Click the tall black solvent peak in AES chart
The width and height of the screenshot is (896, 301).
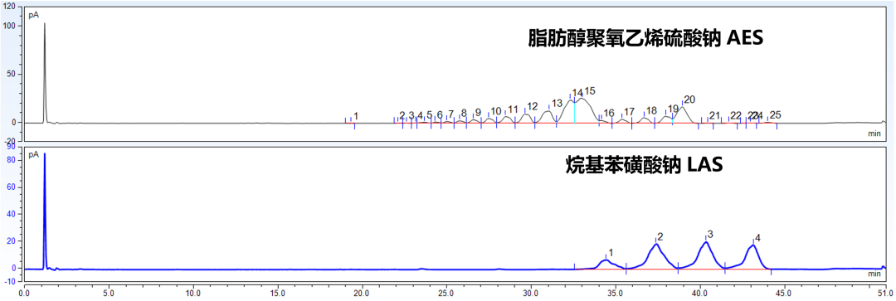(x=45, y=73)
